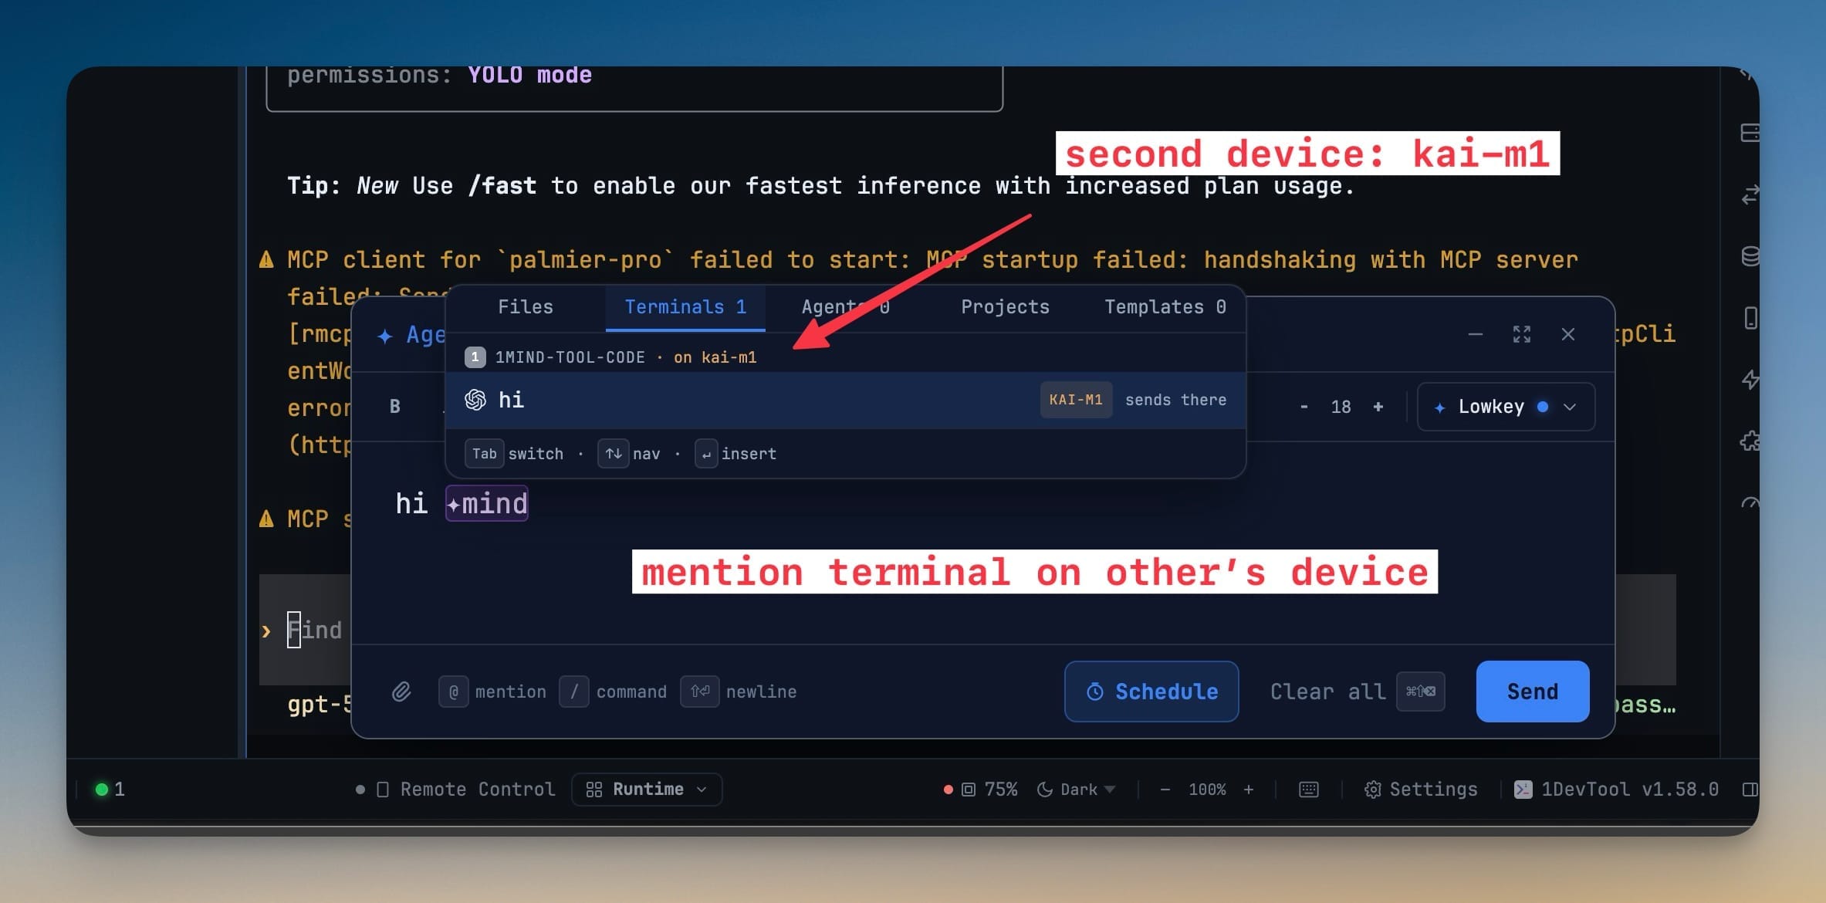Click the 1DevTool v1.58.0 version label
The width and height of the screenshot is (1826, 903).
(1630, 790)
